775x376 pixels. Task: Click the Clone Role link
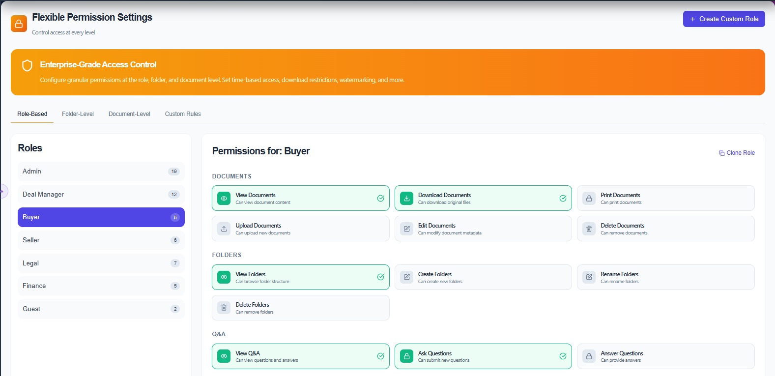click(x=737, y=153)
